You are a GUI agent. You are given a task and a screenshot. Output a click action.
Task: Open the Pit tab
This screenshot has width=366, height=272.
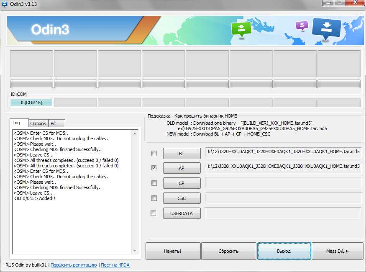(x=56, y=123)
